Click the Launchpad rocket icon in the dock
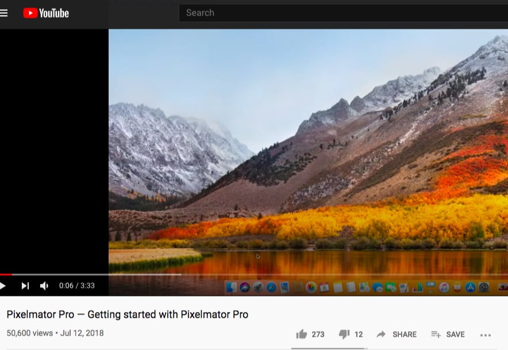The width and height of the screenshot is (508, 350). 257,287
